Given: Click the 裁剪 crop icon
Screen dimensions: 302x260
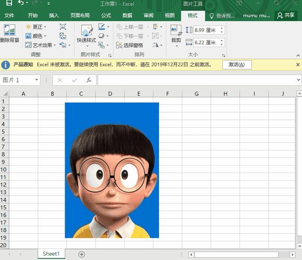Looking at the screenshot, I should (x=176, y=30).
